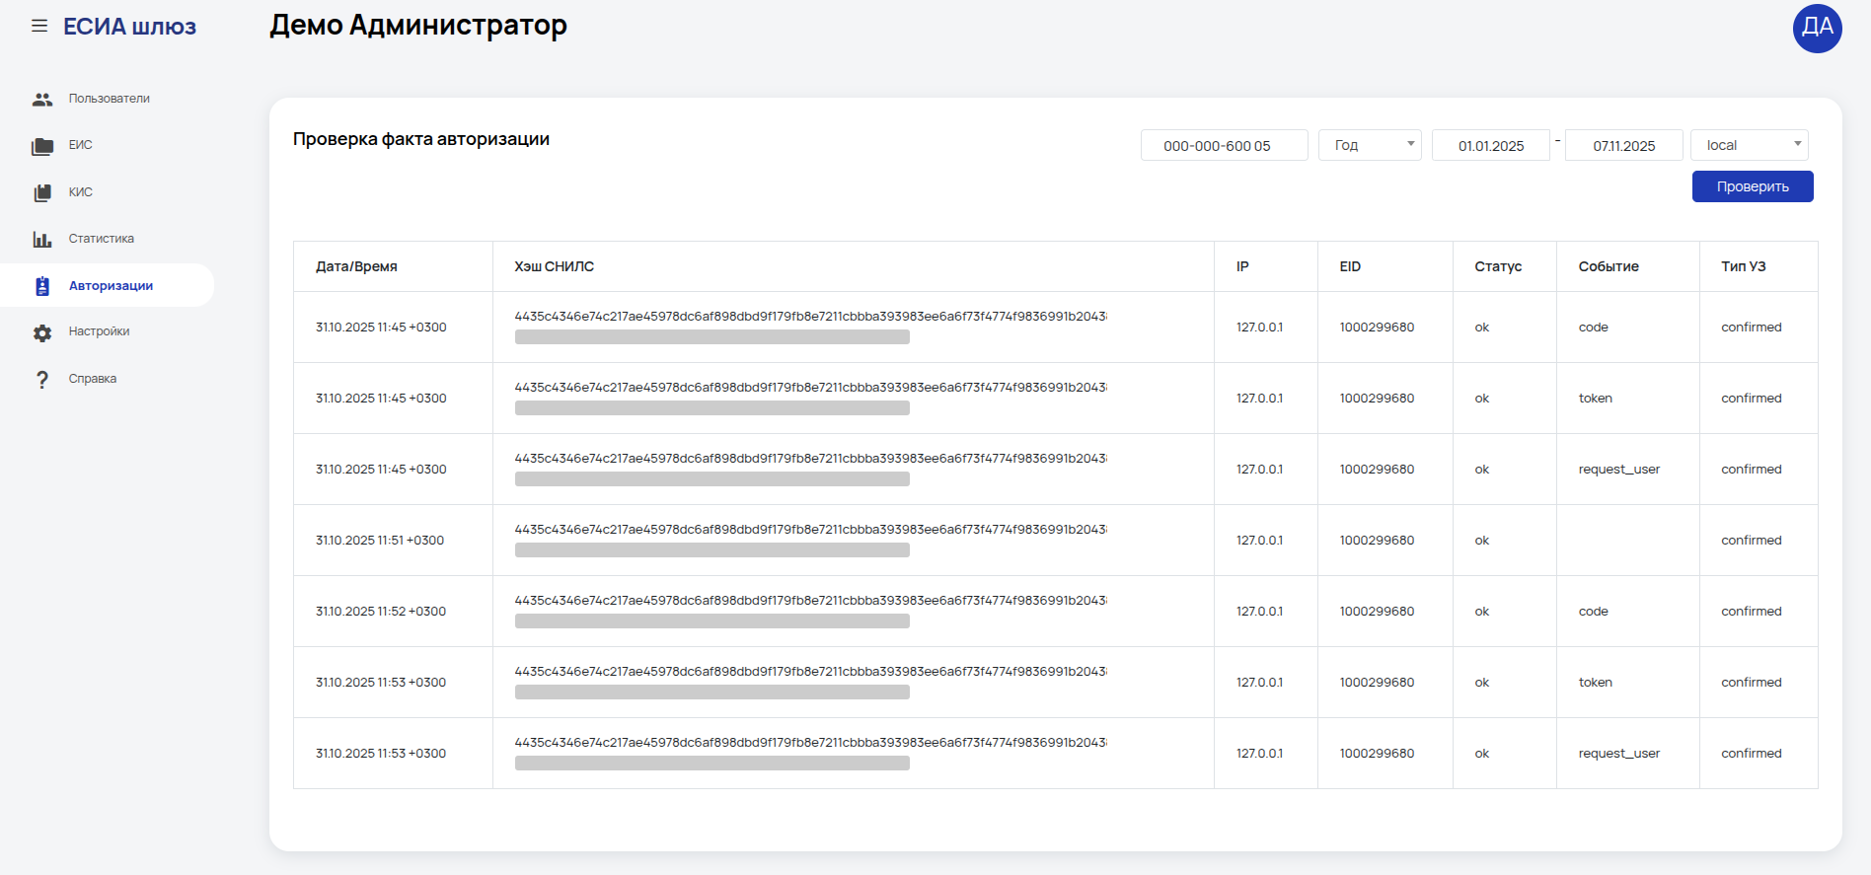Click the token event at 11:52 row below
The image size is (1871, 875).
[1595, 683]
